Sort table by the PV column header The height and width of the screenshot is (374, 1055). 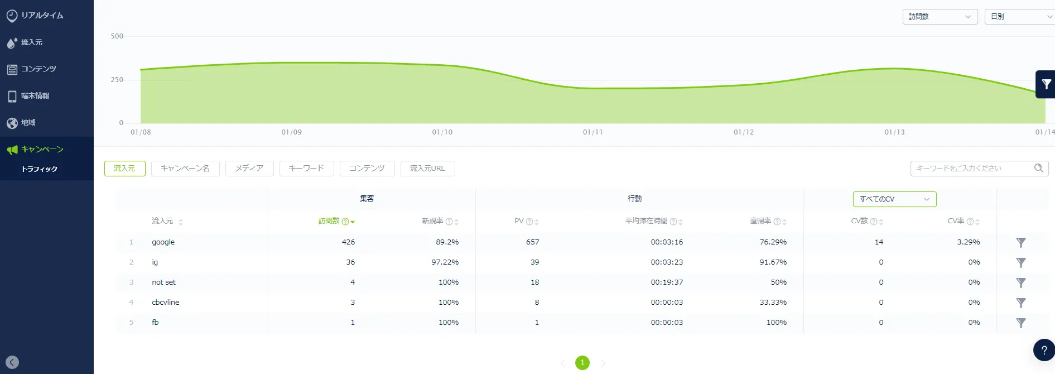click(519, 221)
